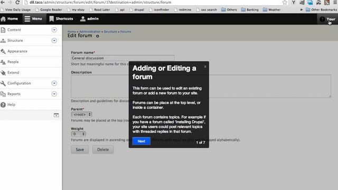Click the sidebar orientation toggle icon
The width and height of the screenshot is (338, 190).
[57, 115]
